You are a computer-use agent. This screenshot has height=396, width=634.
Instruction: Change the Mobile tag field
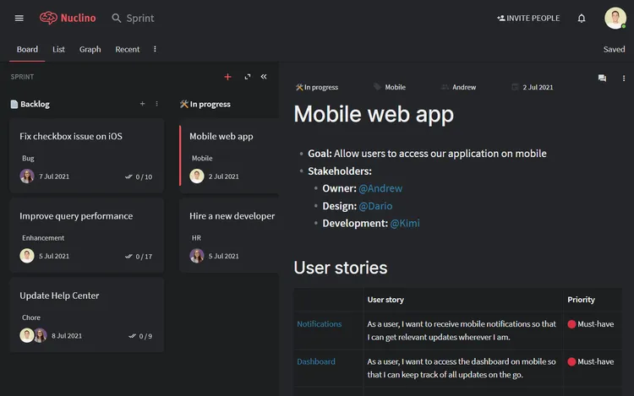click(390, 87)
